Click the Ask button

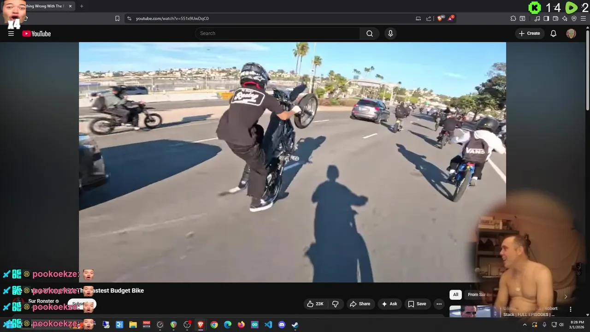click(389, 304)
